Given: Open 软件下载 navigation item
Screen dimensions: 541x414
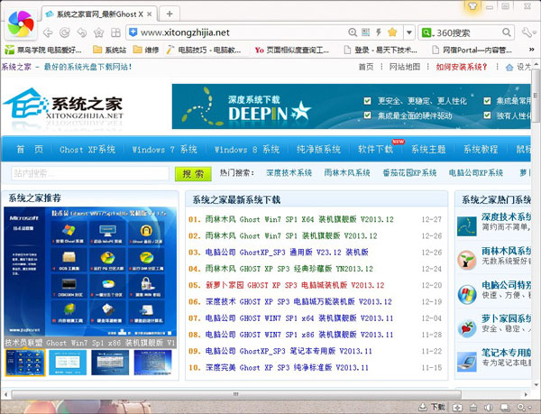Looking at the screenshot, I should click(375, 150).
